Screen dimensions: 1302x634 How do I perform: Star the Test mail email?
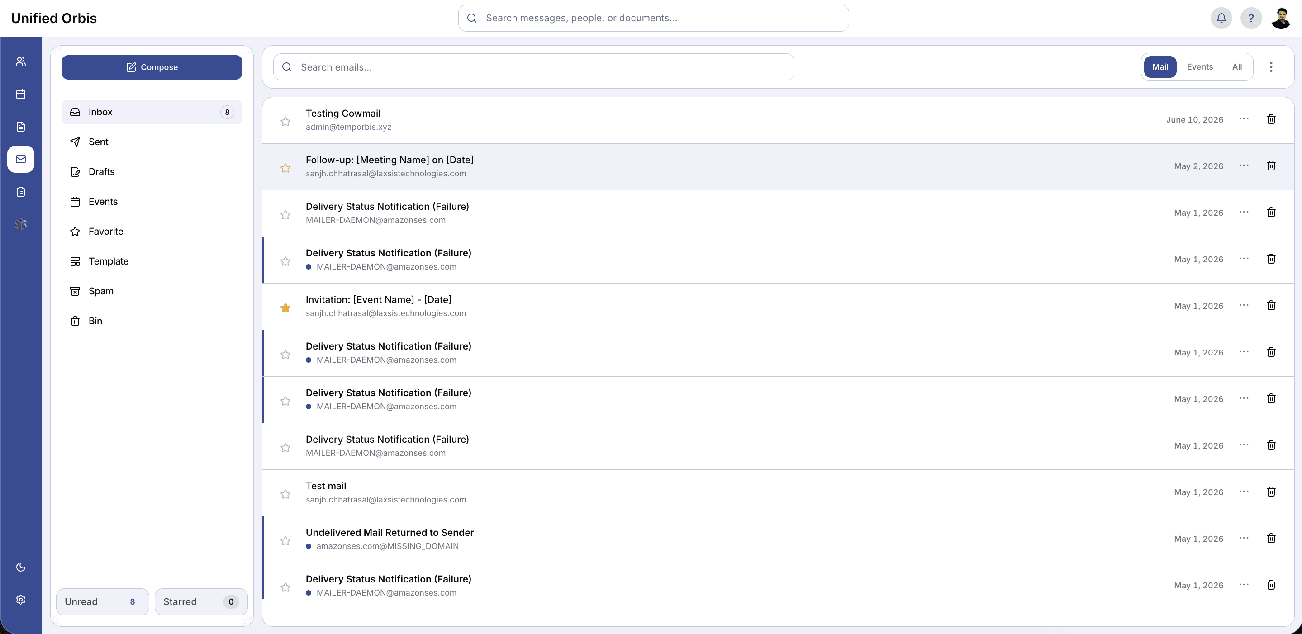point(285,493)
